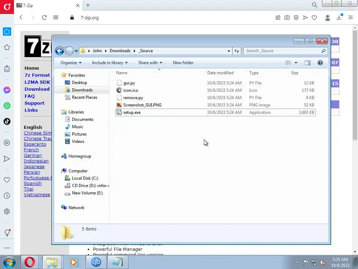The height and width of the screenshot is (269, 358).
Task: Open Share with dropdown
Action: [150, 63]
